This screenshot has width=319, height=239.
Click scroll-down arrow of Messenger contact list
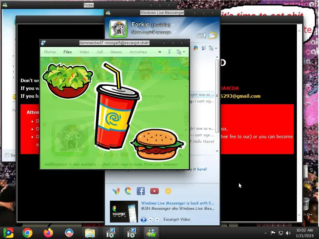click(217, 151)
